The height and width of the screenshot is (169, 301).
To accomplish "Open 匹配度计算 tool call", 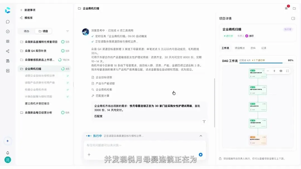I will [x=100, y=96].
